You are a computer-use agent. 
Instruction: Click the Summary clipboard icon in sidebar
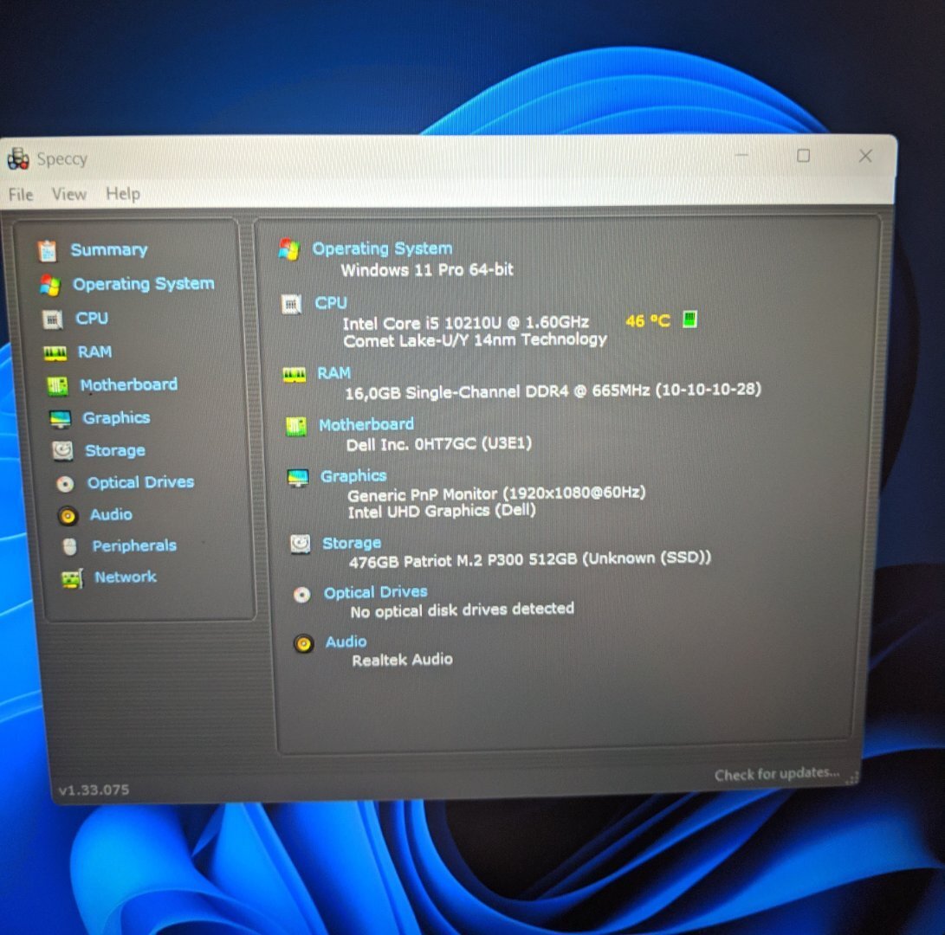pyautogui.click(x=47, y=250)
